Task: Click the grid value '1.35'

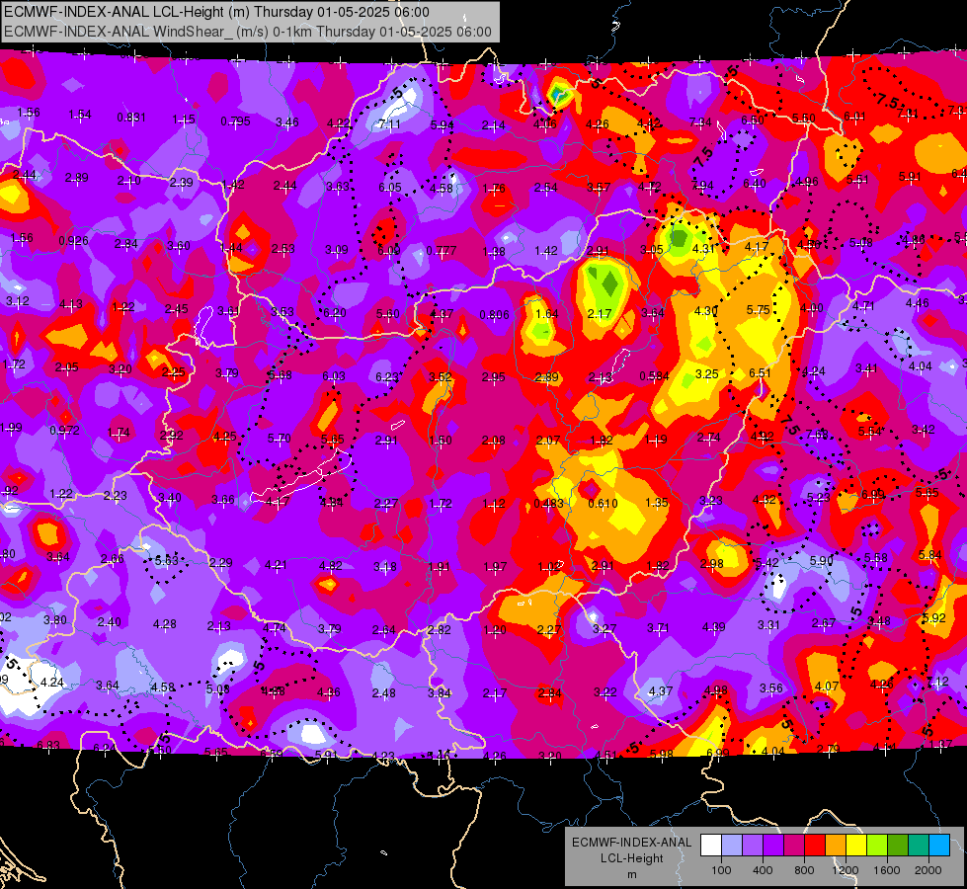Action: tap(657, 502)
